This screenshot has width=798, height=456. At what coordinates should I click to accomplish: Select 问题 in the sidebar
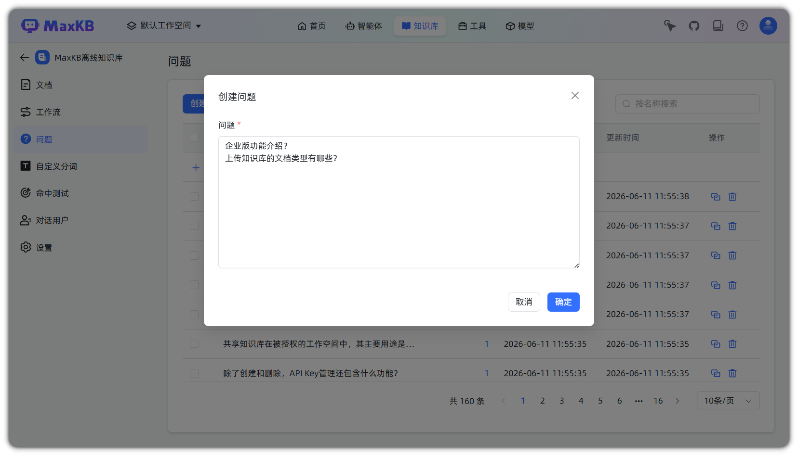[81, 139]
